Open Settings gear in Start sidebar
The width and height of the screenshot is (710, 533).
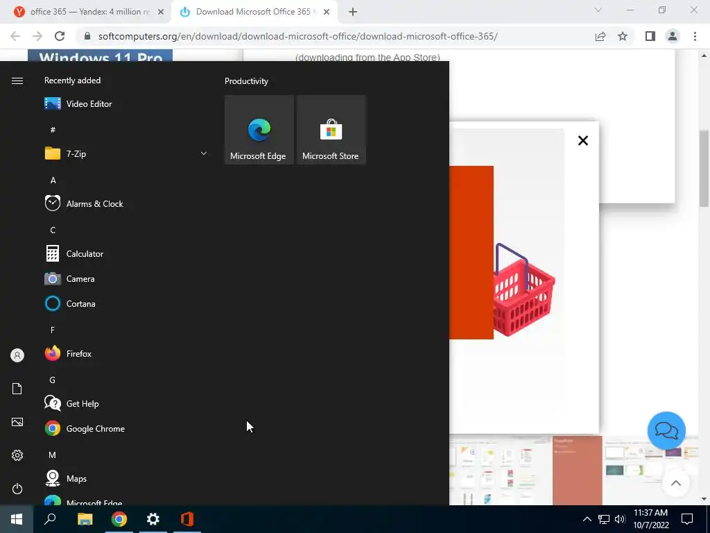pos(17,455)
